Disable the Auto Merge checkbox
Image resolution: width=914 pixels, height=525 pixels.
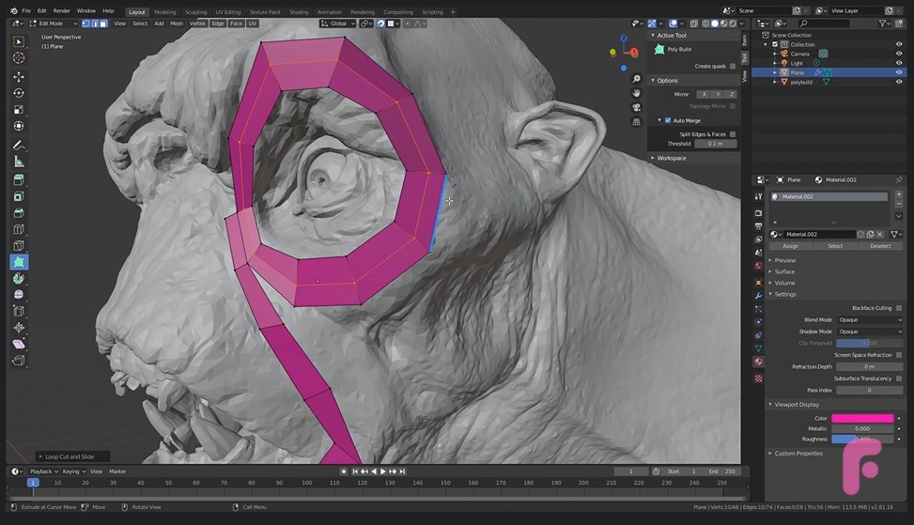pyautogui.click(x=668, y=120)
